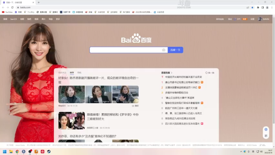
Task: Reload the page with the refresh icon
Action: [x=12, y=7]
